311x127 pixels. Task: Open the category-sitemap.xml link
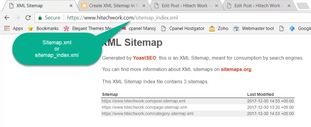(x=148, y=114)
